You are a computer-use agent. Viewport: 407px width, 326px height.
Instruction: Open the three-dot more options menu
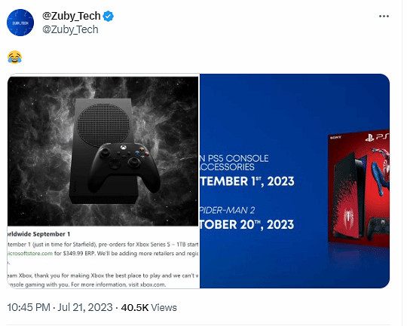(384, 17)
